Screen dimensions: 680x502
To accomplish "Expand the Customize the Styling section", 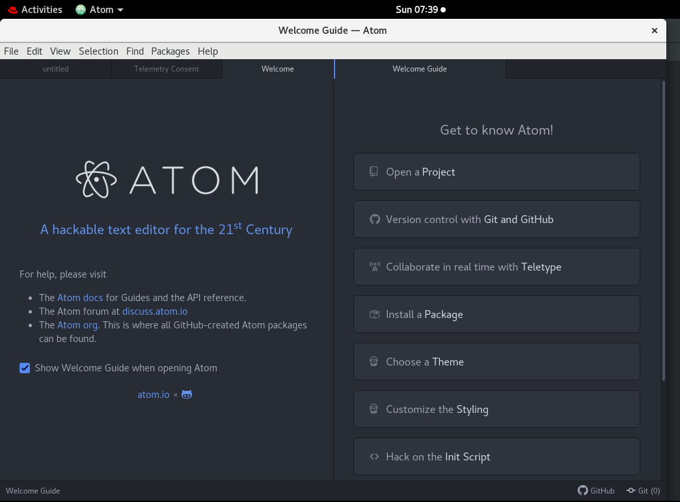I will tap(496, 409).
